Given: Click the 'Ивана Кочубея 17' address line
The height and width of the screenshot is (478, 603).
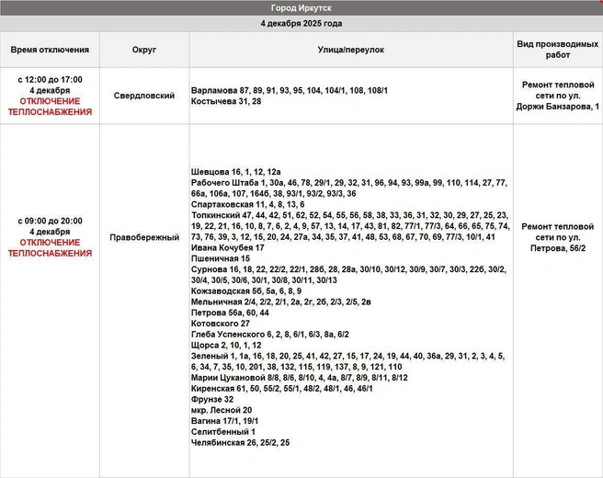Looking at the screenshot, I should pos(228,247).
